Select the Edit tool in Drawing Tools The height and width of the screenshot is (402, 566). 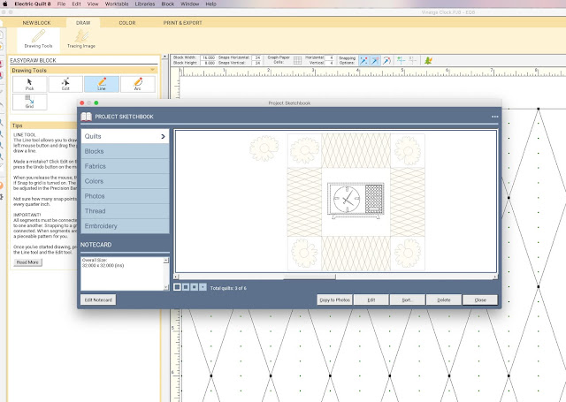65,84
